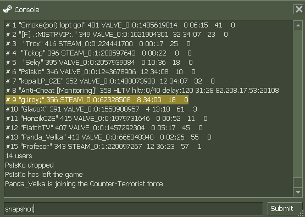Click the scrollbar up arrow

(298, 25)
